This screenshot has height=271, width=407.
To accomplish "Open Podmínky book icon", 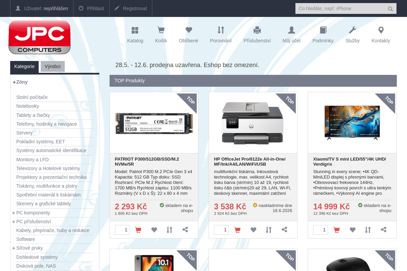I will tap(323, 30).
